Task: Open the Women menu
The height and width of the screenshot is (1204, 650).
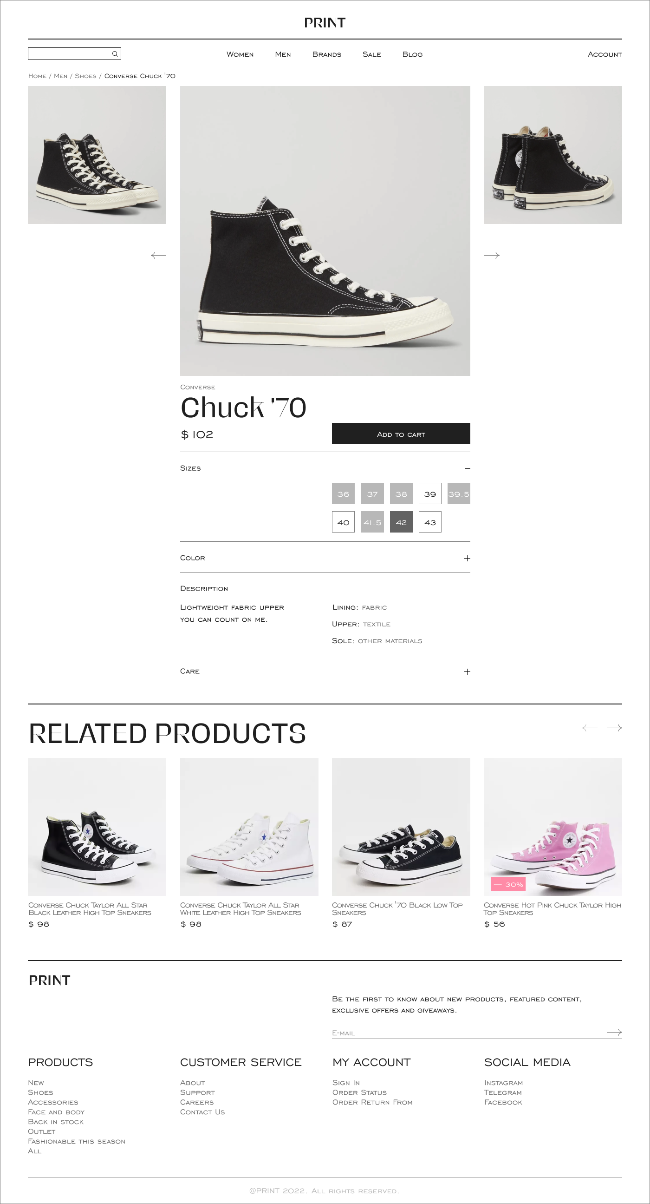Action: tap(240, 54)
